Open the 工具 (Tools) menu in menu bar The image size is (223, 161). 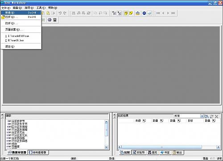pos(41,8)
